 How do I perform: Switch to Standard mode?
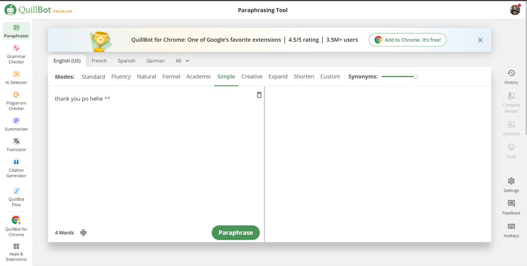(93, 76)
